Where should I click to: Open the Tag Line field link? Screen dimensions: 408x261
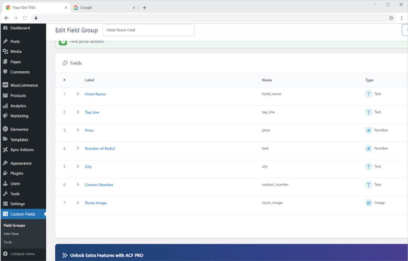pos(92,112)
